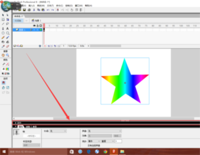Click the Rotate and Skew toolbar icon
The width and height of the screenshot is (200, 155).
click(x=72, y=10)
